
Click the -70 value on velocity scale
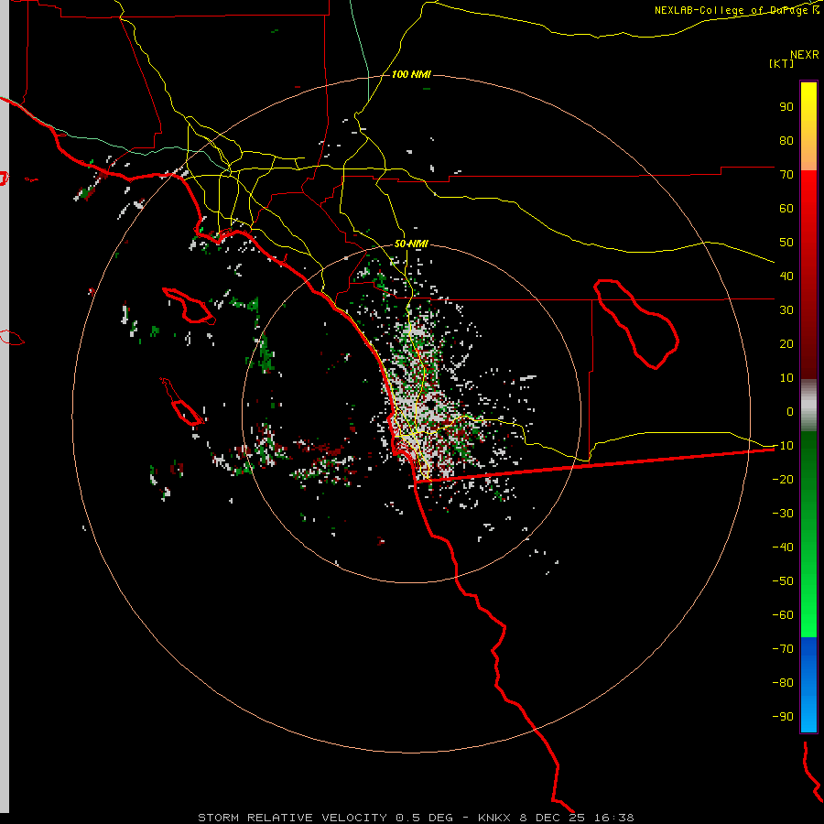783,649
